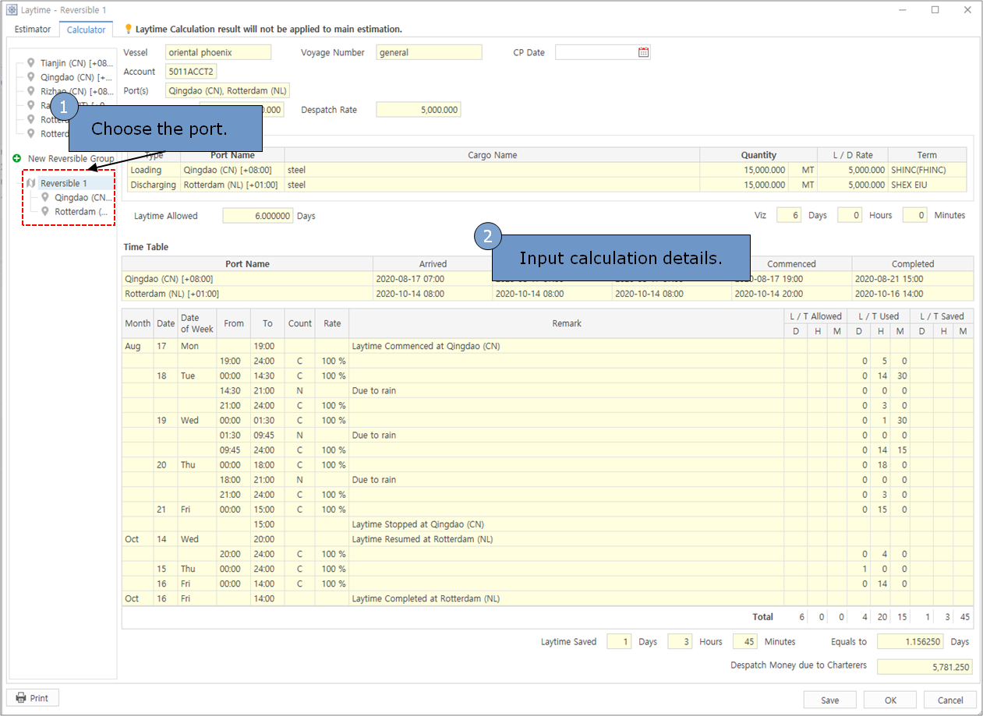Click the Laytime Stopped at Qingdao (CN) remark
The image size is (983, 716).
coord(567,524)
